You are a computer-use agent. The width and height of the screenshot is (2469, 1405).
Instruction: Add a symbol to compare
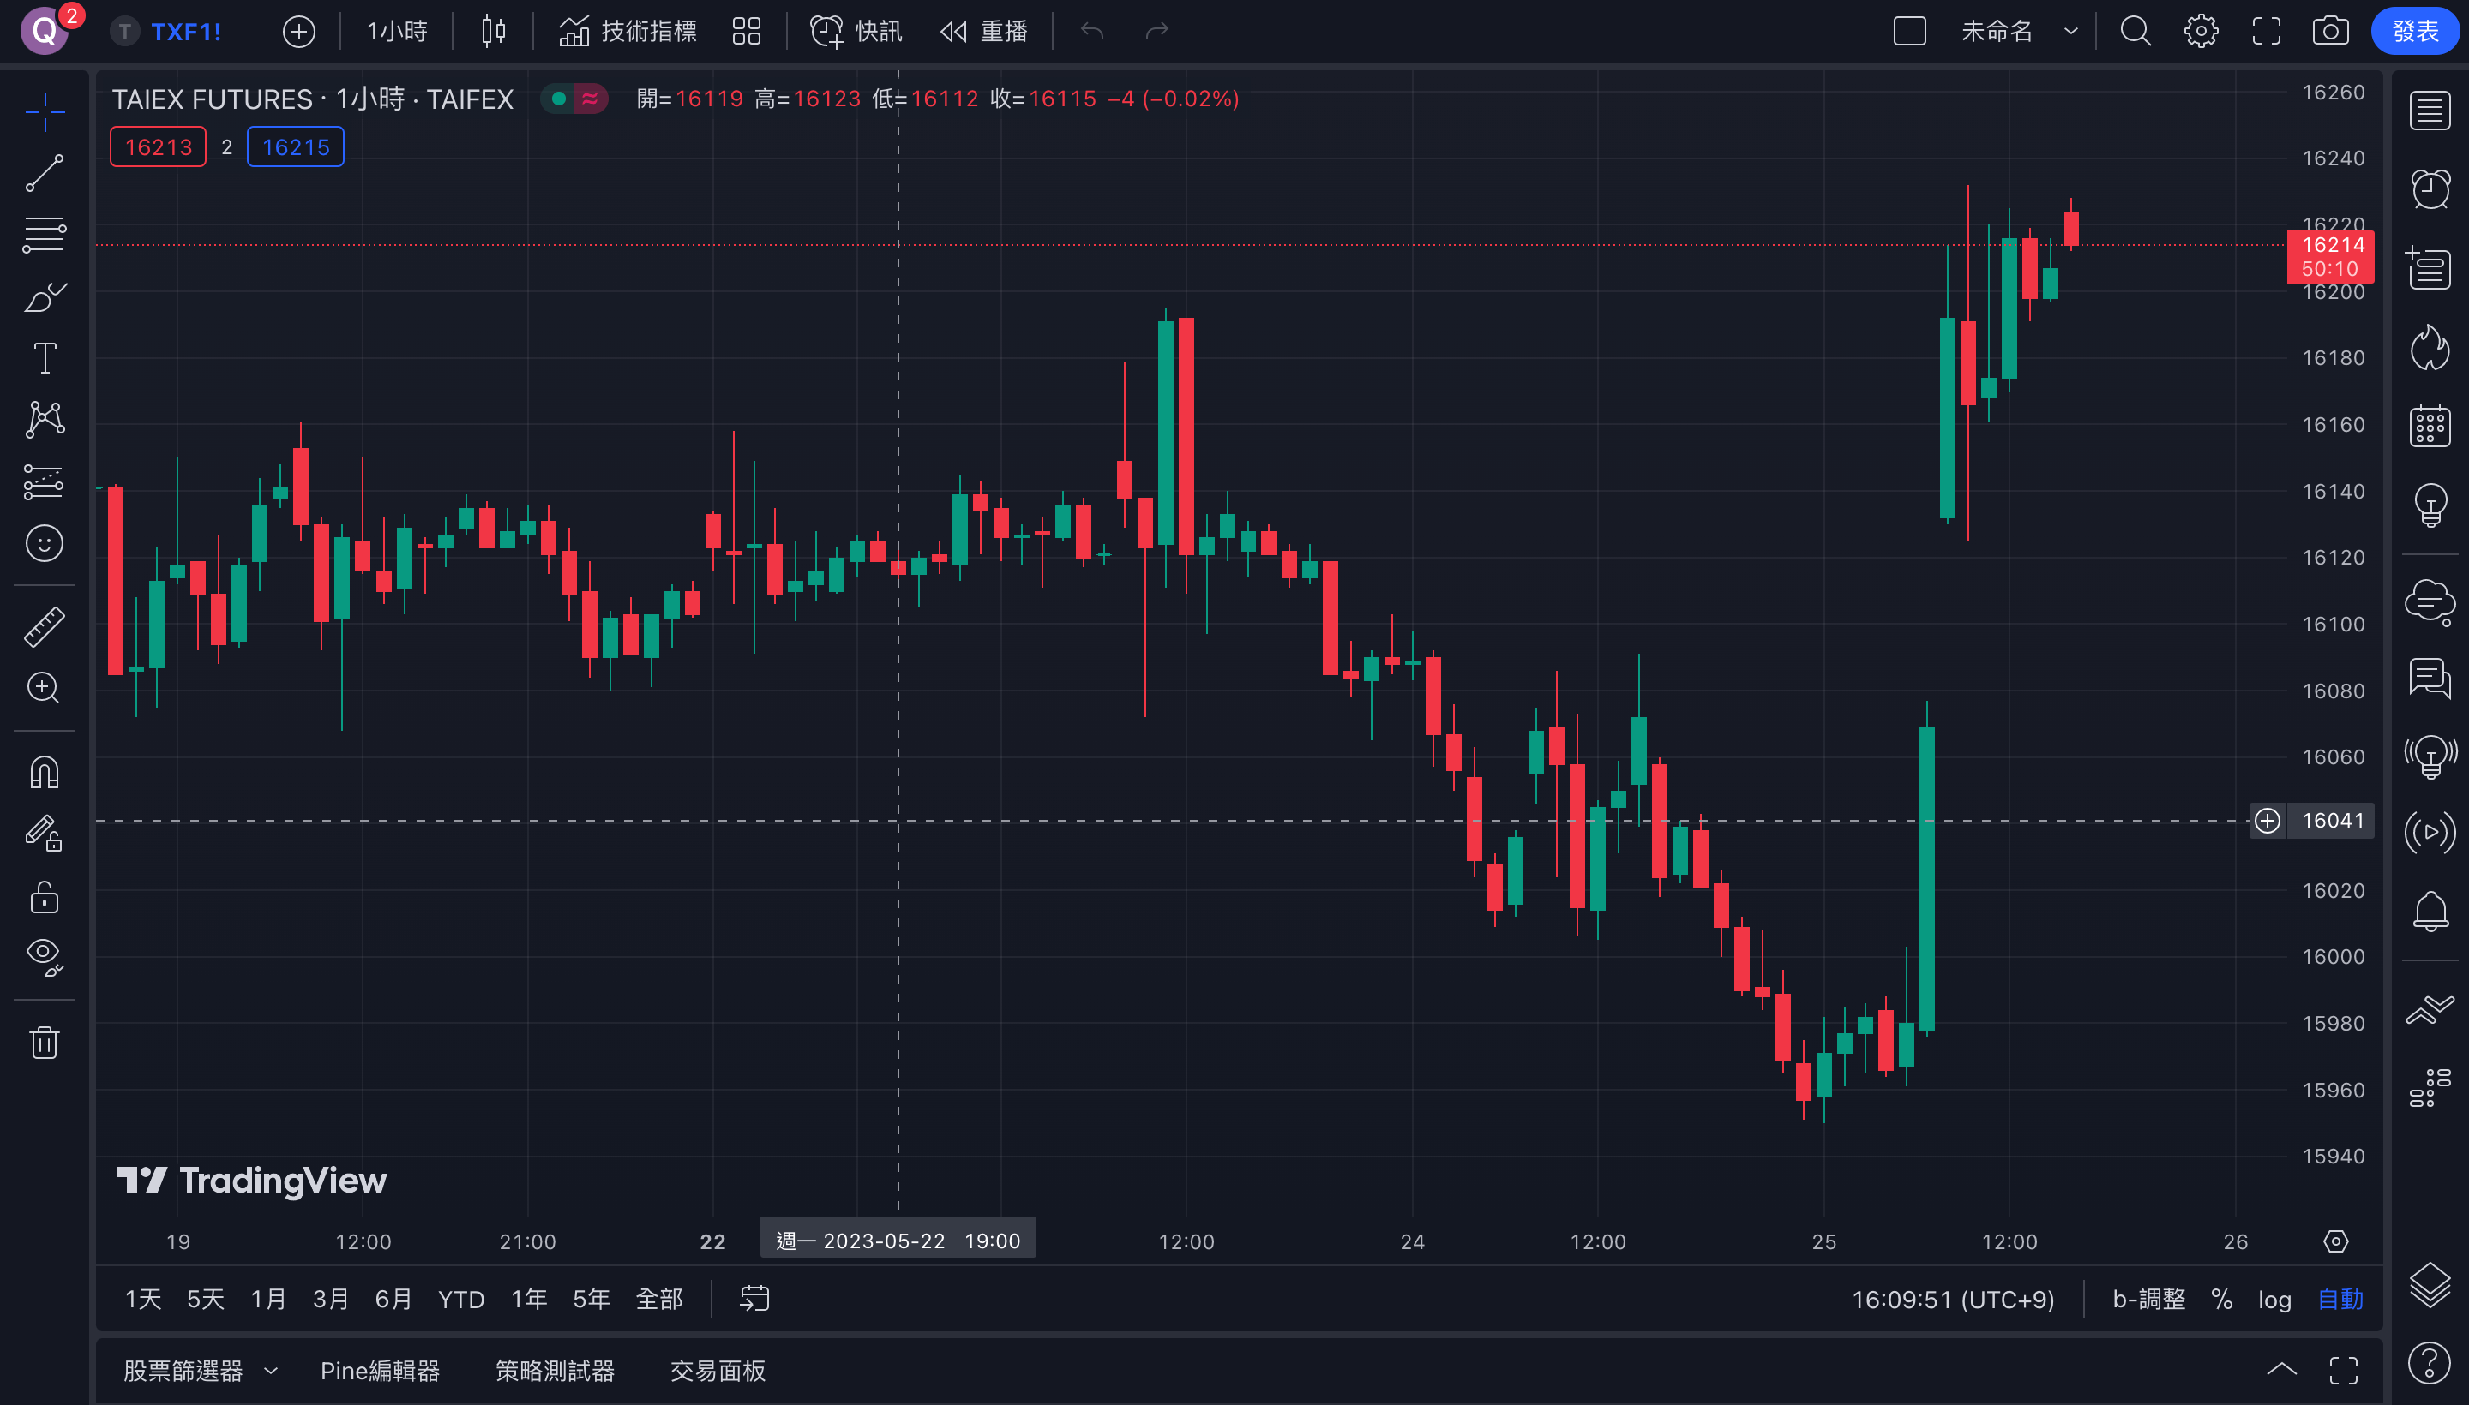tap(299, 32)
